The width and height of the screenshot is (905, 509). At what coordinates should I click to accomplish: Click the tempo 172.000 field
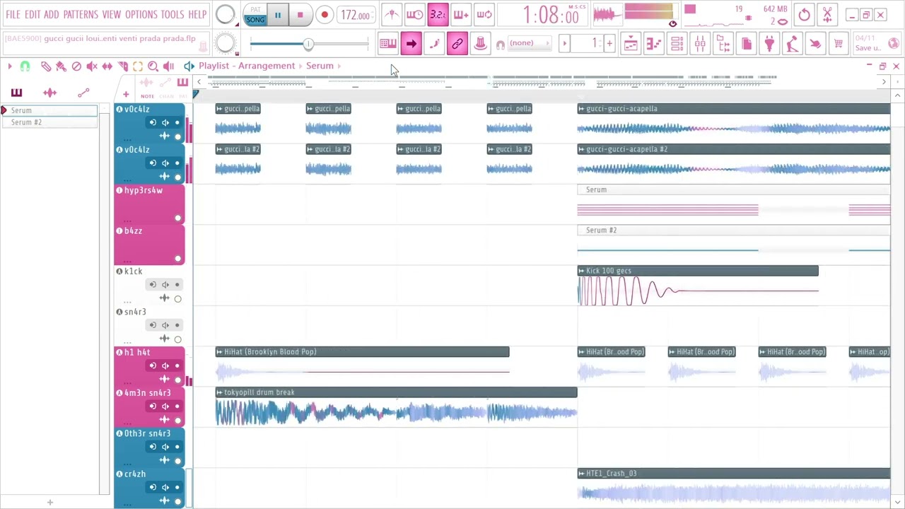click(356, 15)
